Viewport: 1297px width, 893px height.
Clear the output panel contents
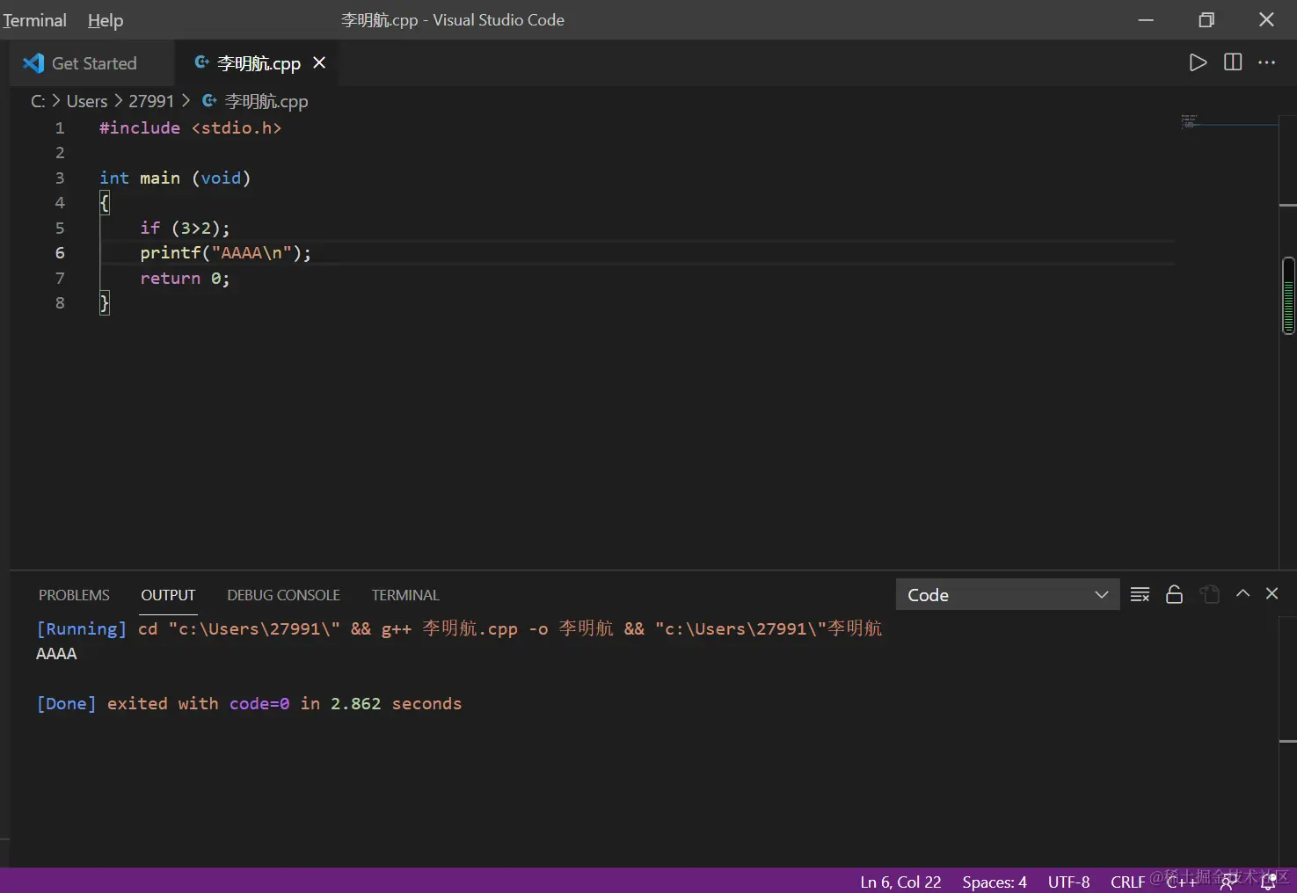point(1140,594)
